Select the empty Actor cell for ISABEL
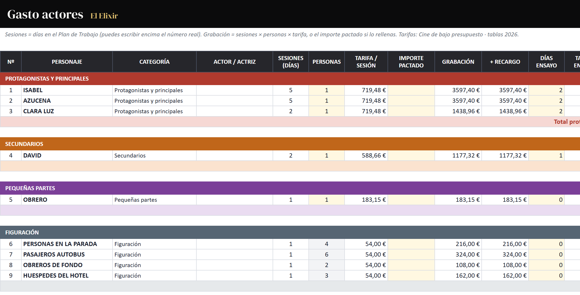The image size is (580, 295). coord(235,90)
